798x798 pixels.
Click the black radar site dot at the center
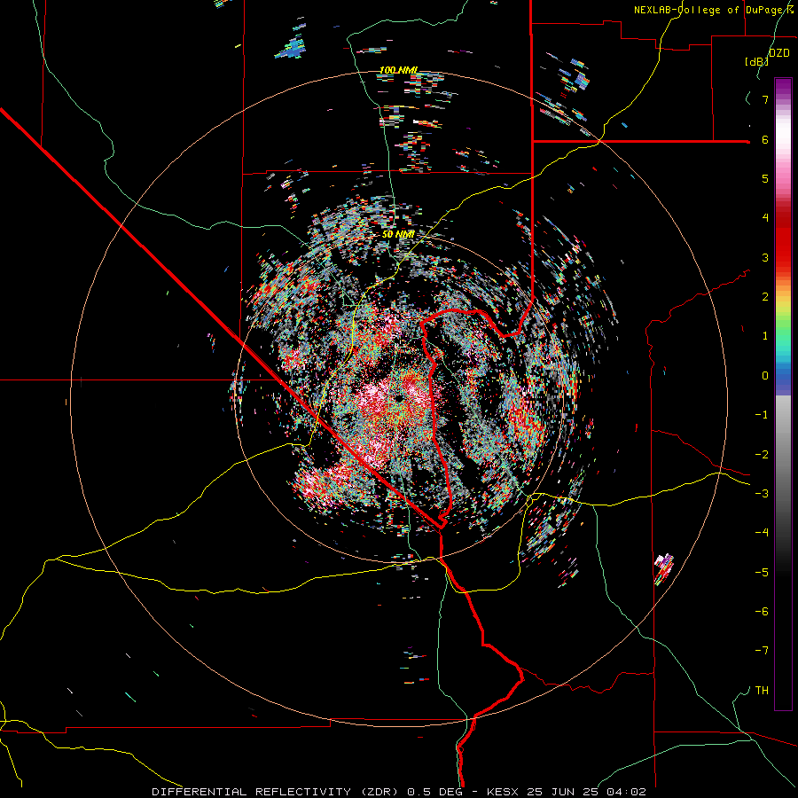(x=398, y=397)
